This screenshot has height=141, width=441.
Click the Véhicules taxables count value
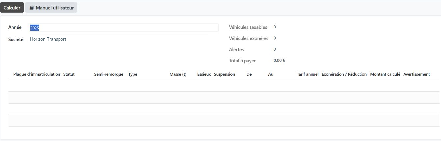[274, 27]
